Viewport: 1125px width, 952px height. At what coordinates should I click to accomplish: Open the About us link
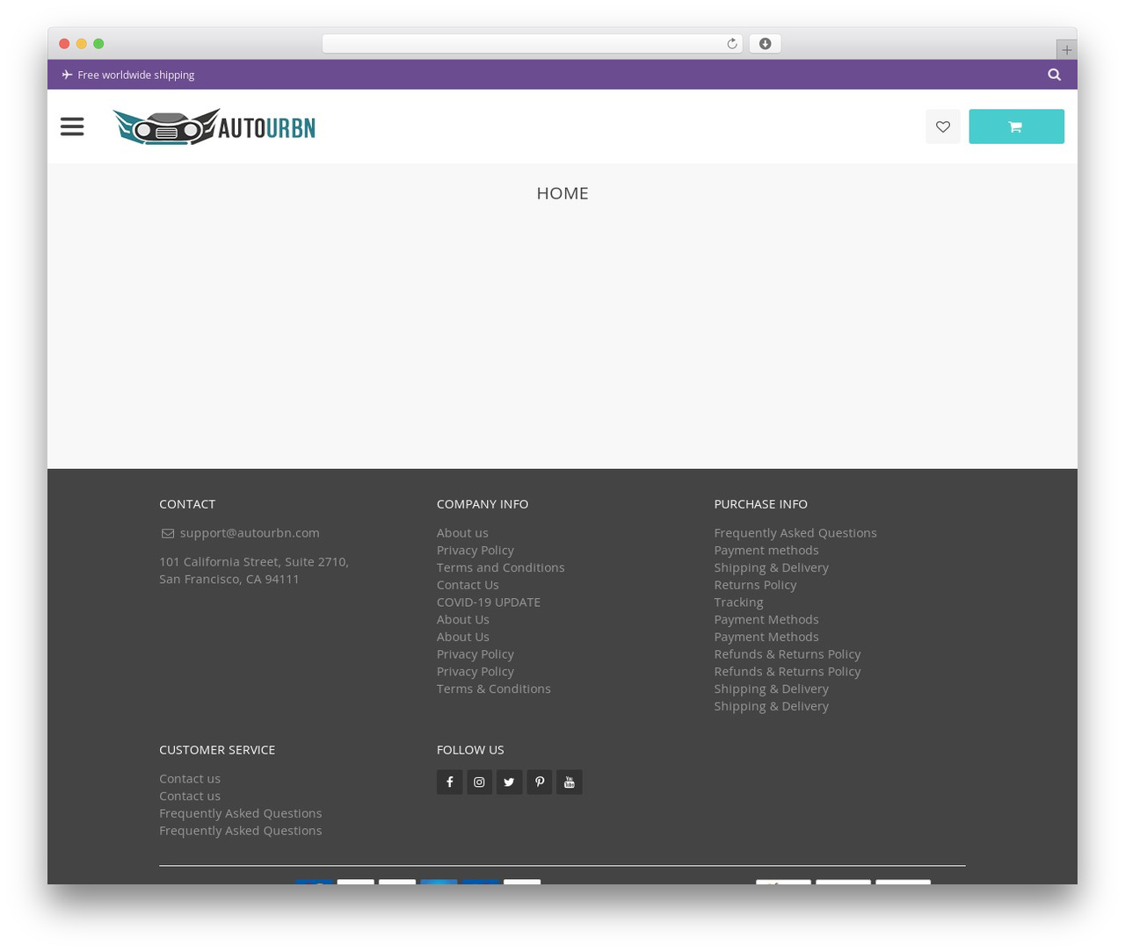pyautogui.click(x=462, y=532)
